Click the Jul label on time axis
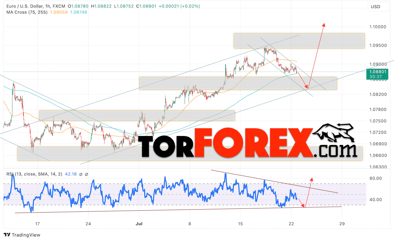Viewport: 394px width, 241px height. point(139,224)
